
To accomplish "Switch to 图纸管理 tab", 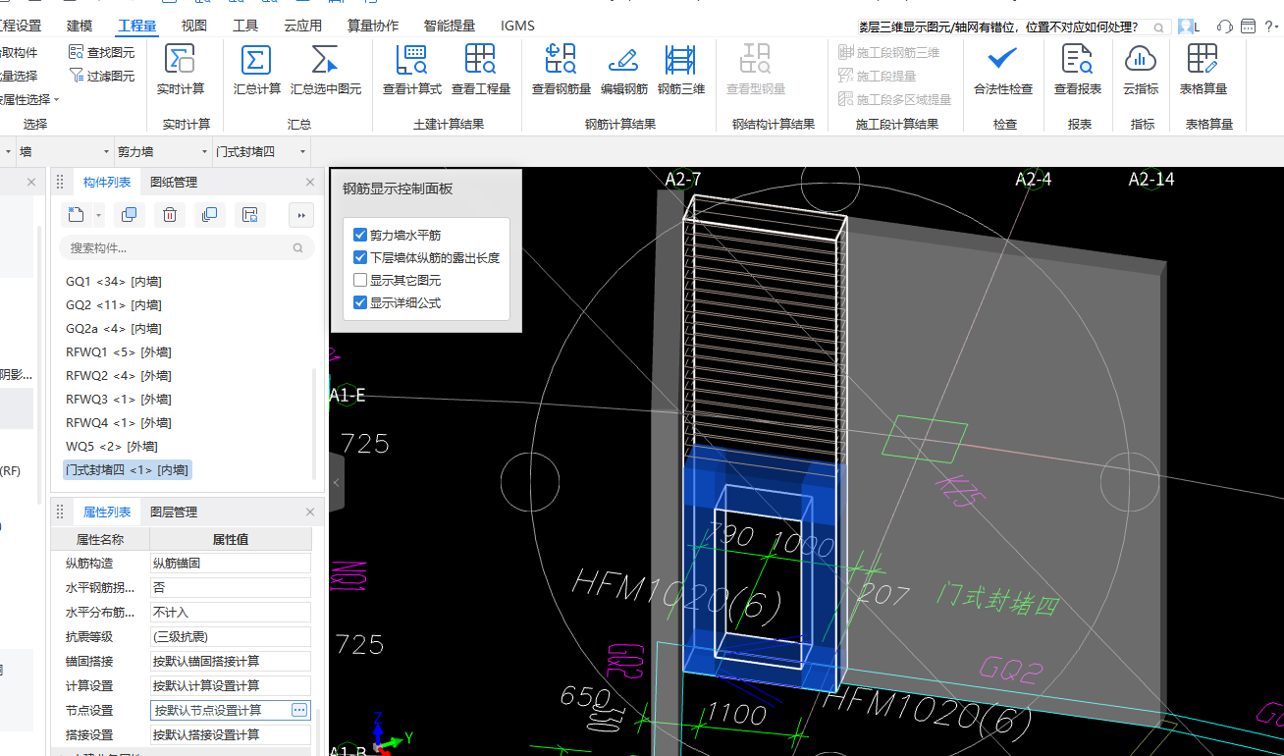I will [174, 182].
